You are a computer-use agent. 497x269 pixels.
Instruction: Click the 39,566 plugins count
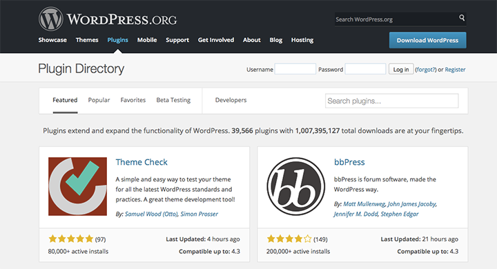point(242,131)
